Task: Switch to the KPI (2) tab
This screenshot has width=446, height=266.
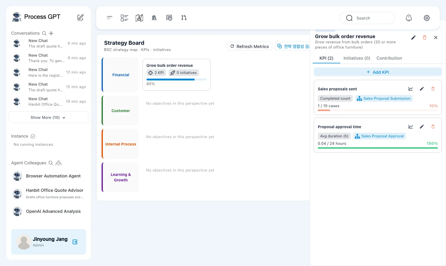Action: pos(326,58)
